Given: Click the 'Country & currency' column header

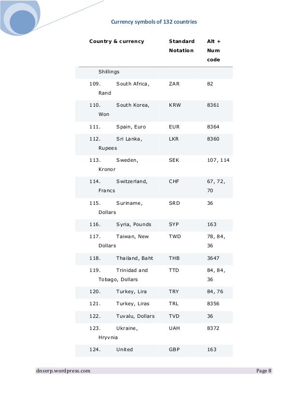Looking at the screenshot, I should (x=117, y=42).
